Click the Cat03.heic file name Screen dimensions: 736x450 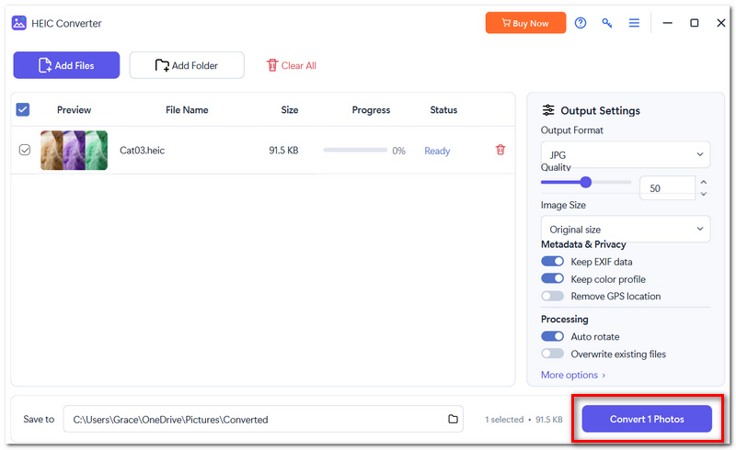(x=143, y=150)
